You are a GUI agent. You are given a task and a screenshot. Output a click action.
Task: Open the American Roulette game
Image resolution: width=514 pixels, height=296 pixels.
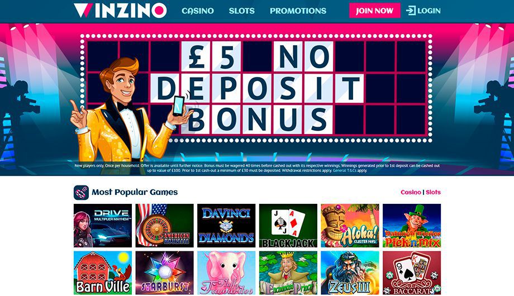coord(164,226)
